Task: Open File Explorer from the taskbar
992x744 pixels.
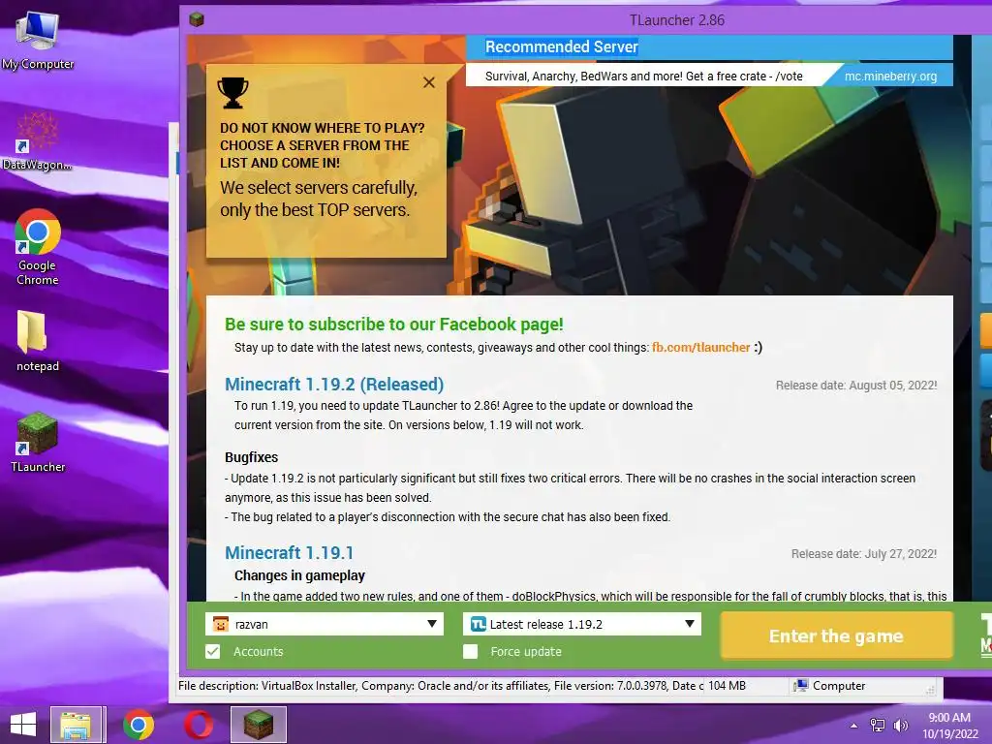Action: 76,725
